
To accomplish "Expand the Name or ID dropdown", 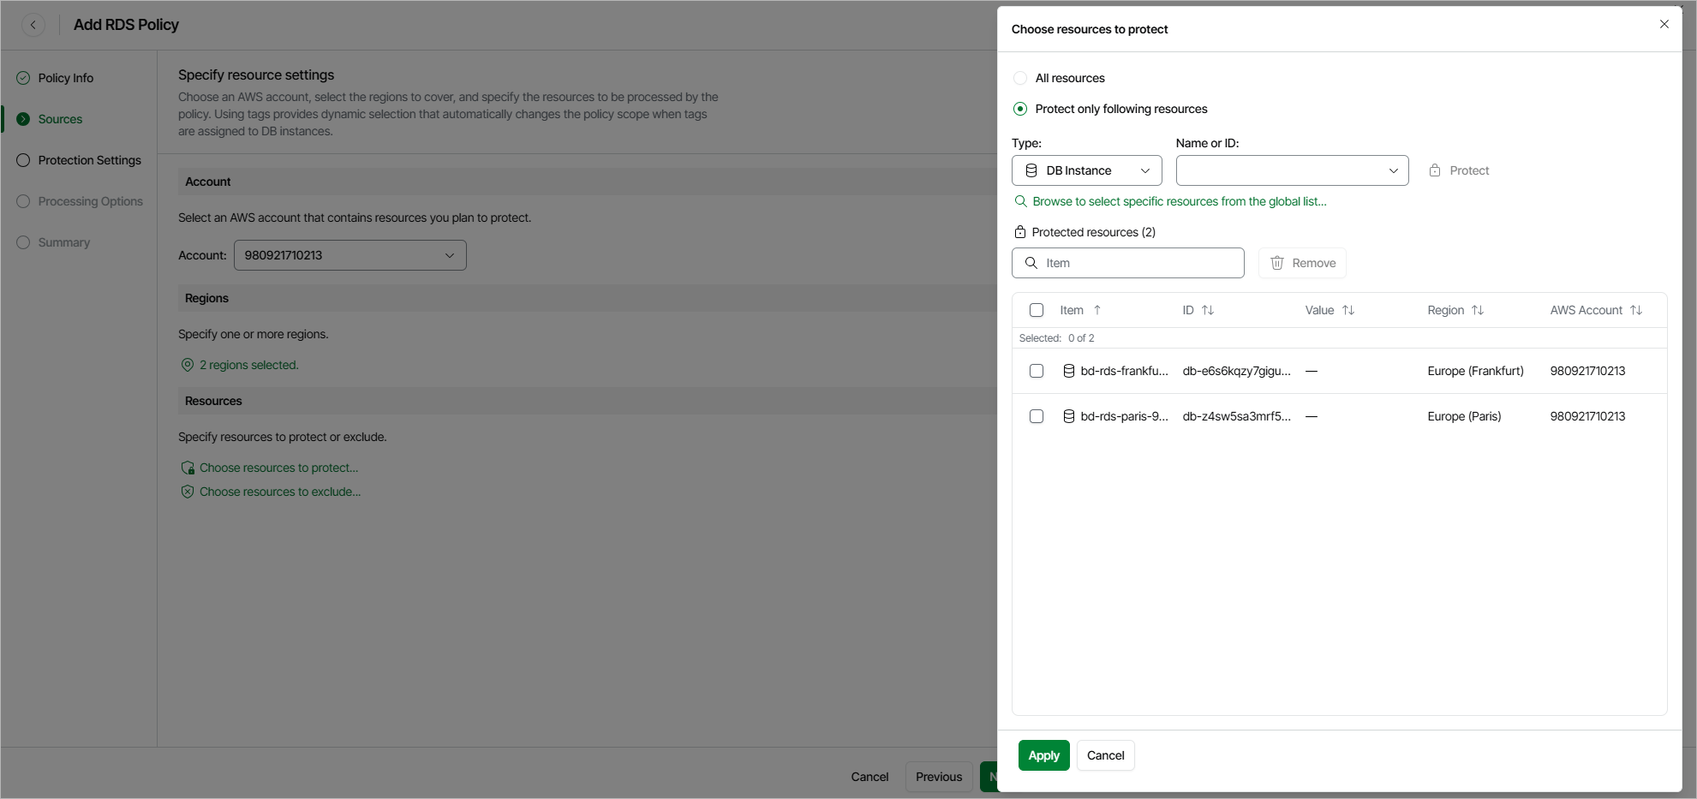I will point(1292,170).
